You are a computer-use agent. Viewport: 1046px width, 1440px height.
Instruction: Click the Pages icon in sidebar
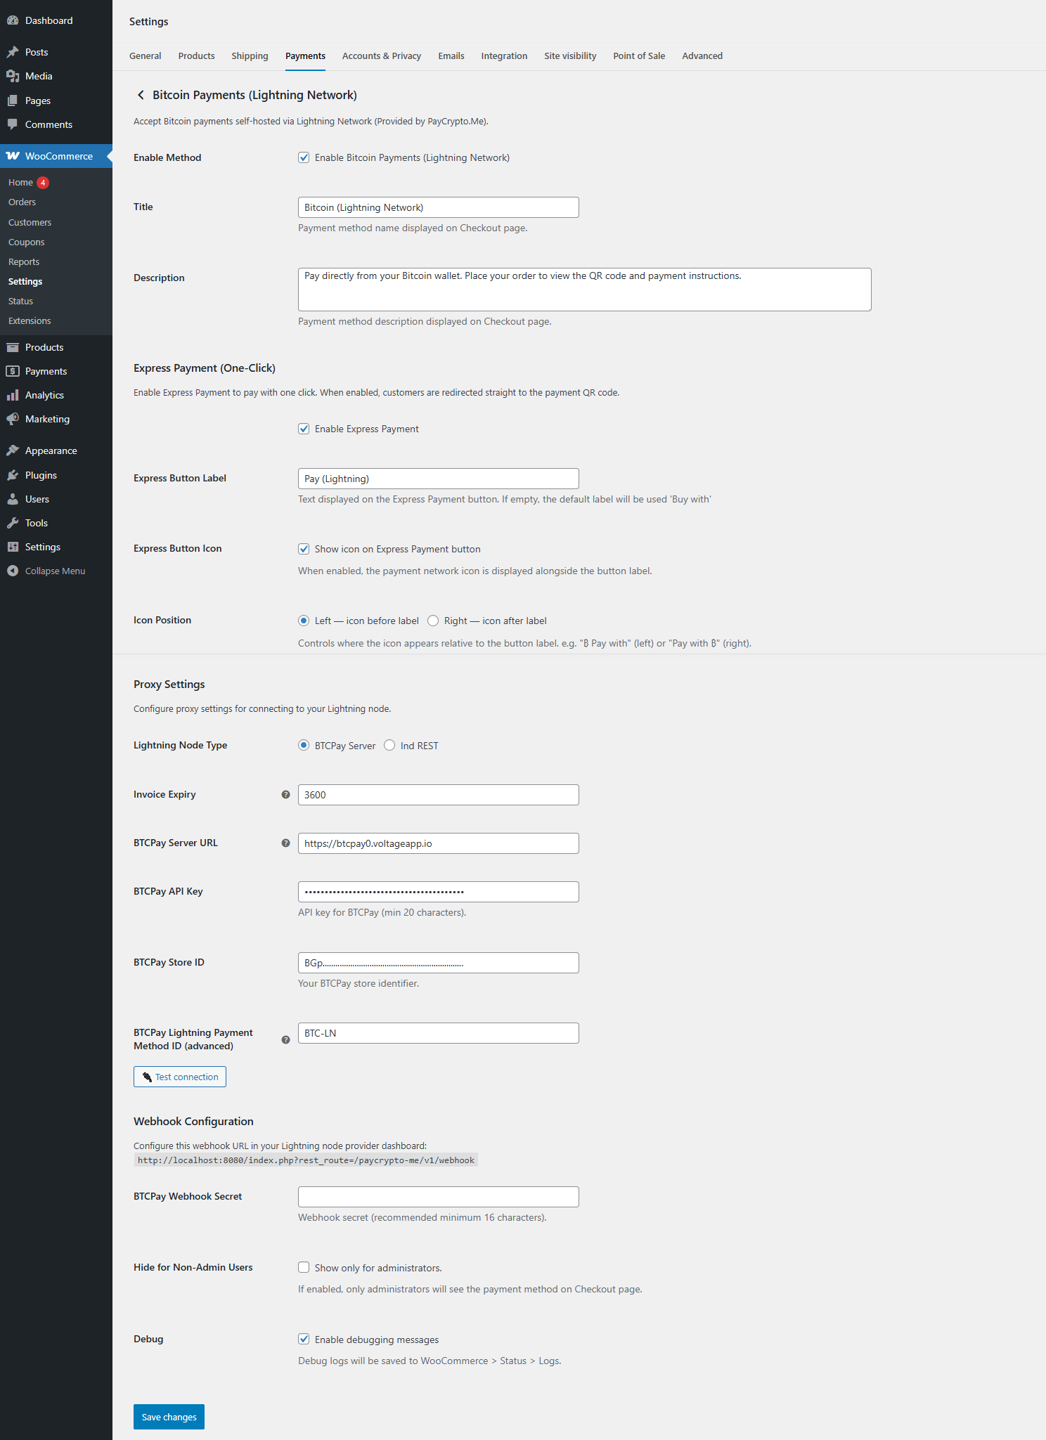[13, 100]
